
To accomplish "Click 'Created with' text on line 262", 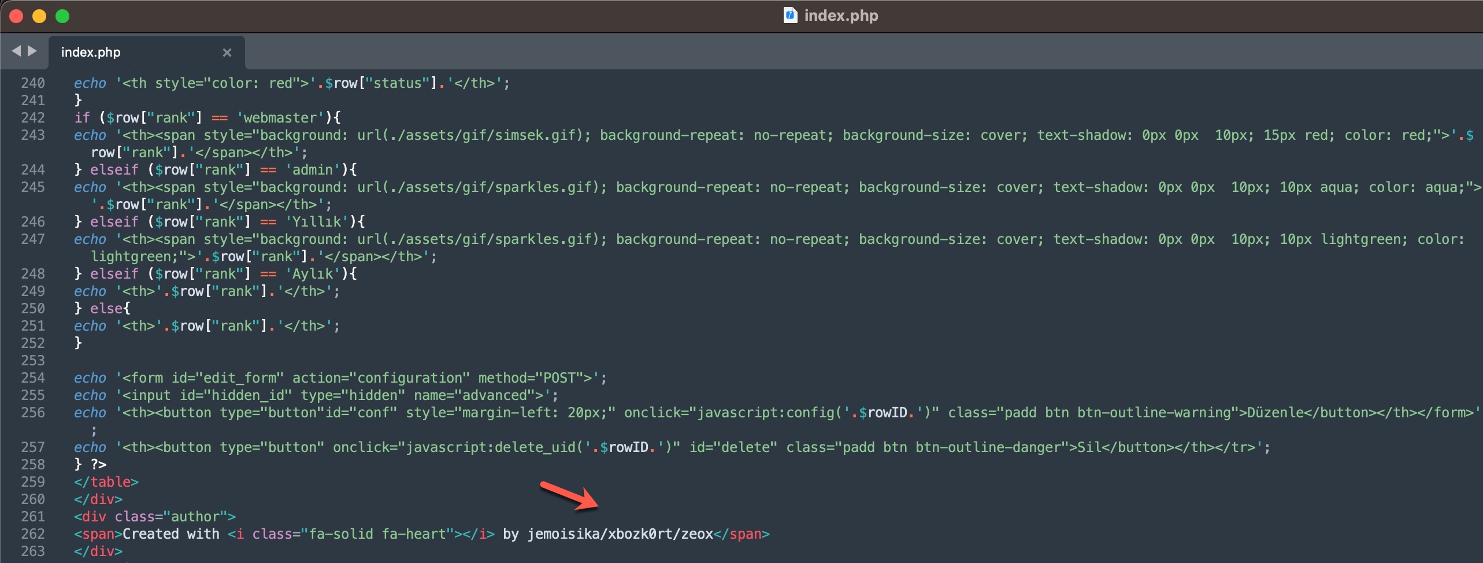I will point(171,534).
